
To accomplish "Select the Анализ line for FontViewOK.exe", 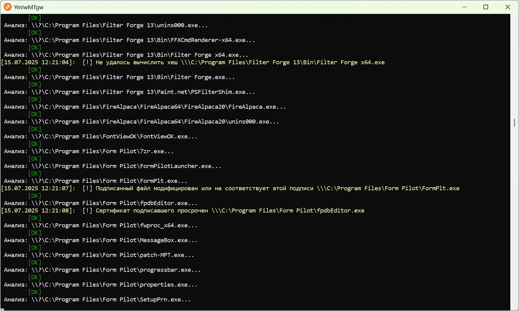I will [101, 137].
